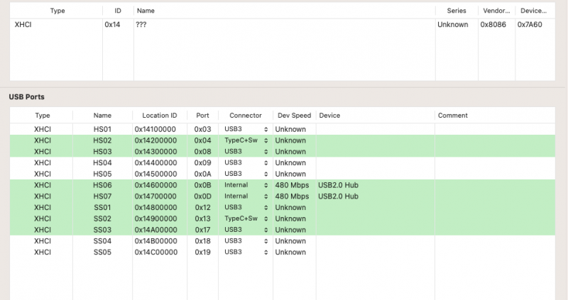Open the Connector dropdown for SS02

point(246,218)
